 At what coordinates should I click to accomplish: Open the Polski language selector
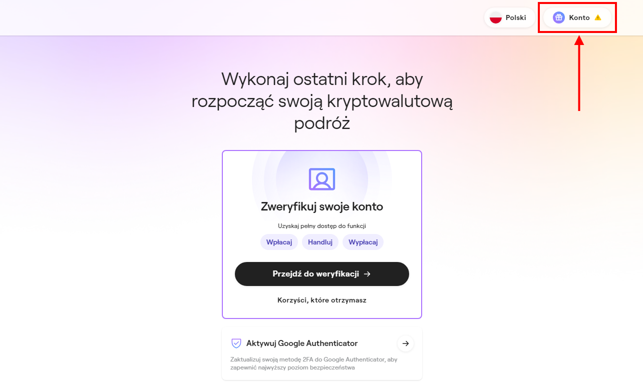coord(509,17)
